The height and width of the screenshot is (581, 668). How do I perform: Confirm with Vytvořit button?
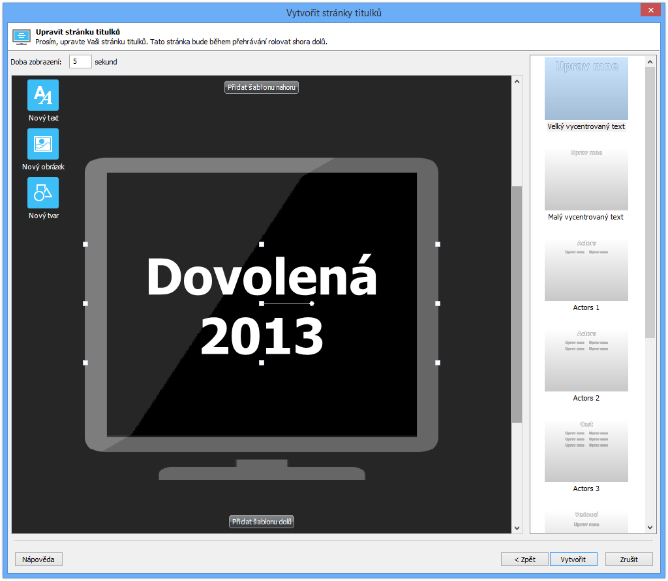coord(573,560)
